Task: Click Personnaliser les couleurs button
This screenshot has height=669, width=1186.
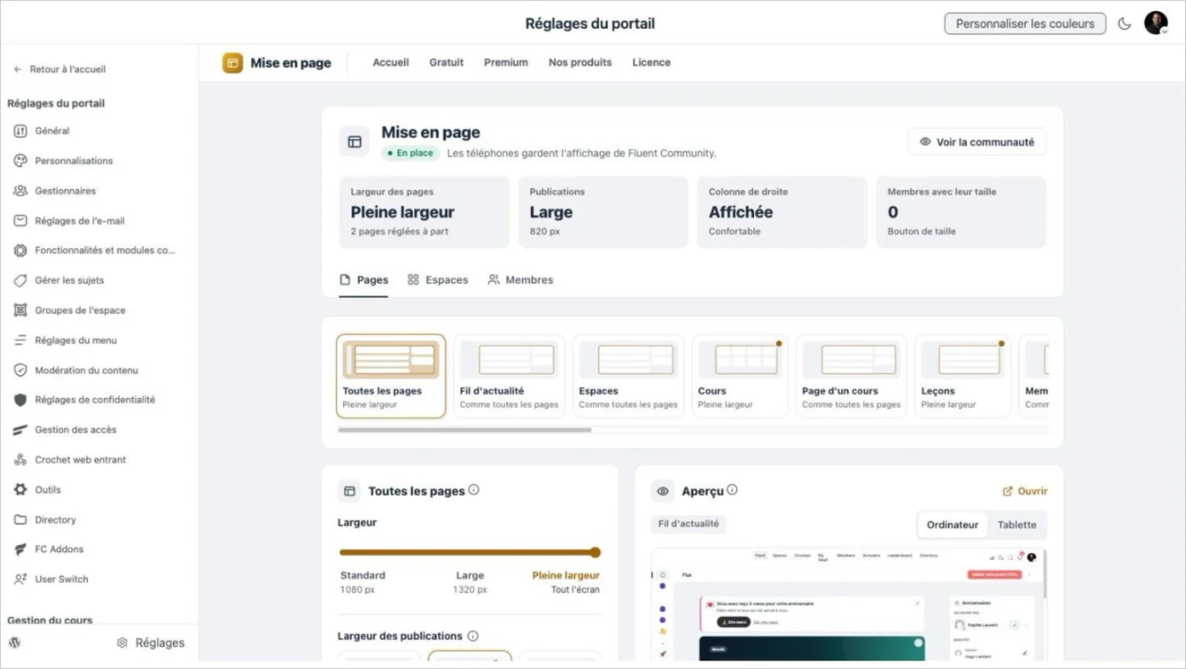Action: tap(1025, 24)
